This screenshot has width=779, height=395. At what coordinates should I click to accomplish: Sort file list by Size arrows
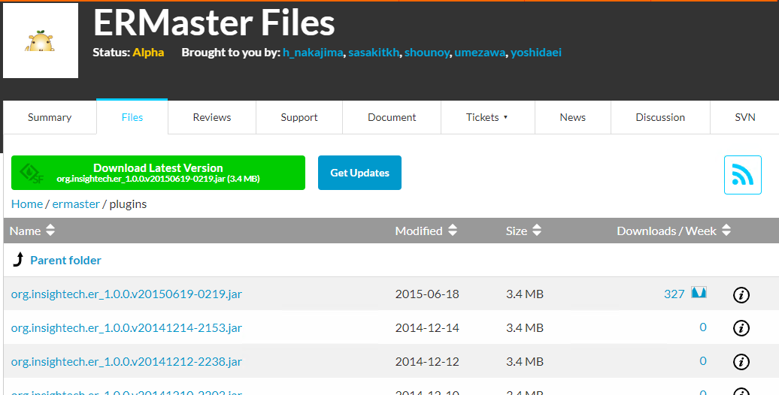pyautogui.click(x=537, y=231)
